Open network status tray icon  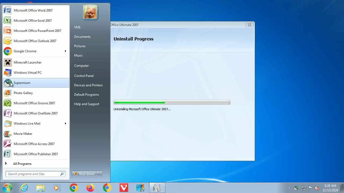pyautogui.click(x=304, y=188)
